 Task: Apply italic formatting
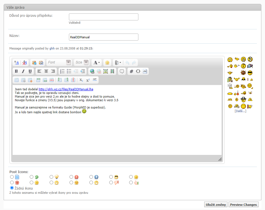tap(23, 71)
